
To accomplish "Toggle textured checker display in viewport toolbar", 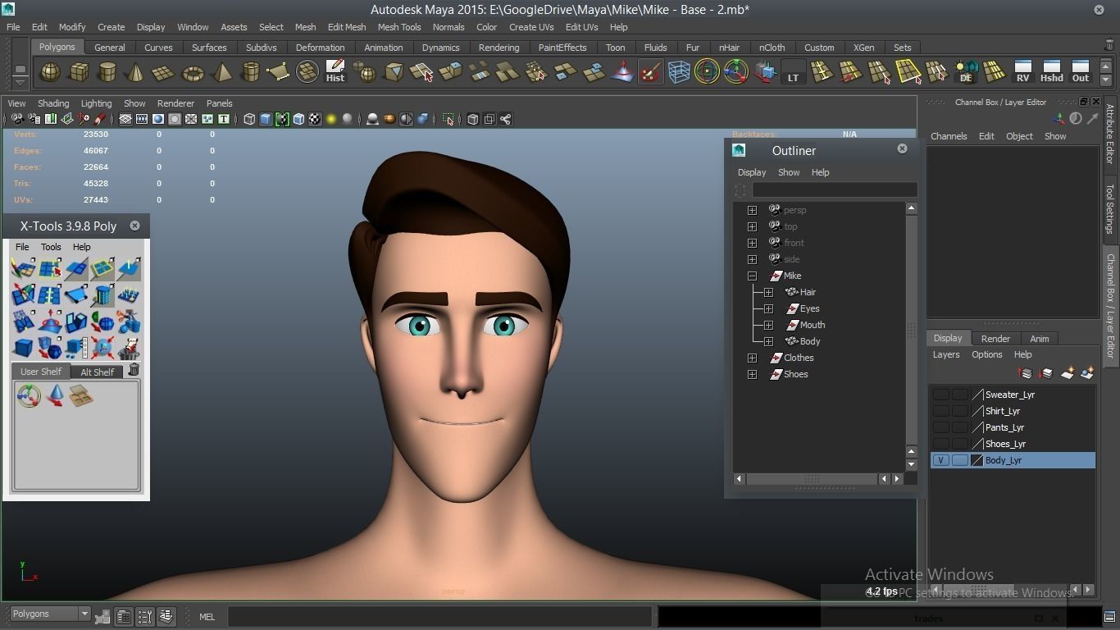I will click(315, 119).
